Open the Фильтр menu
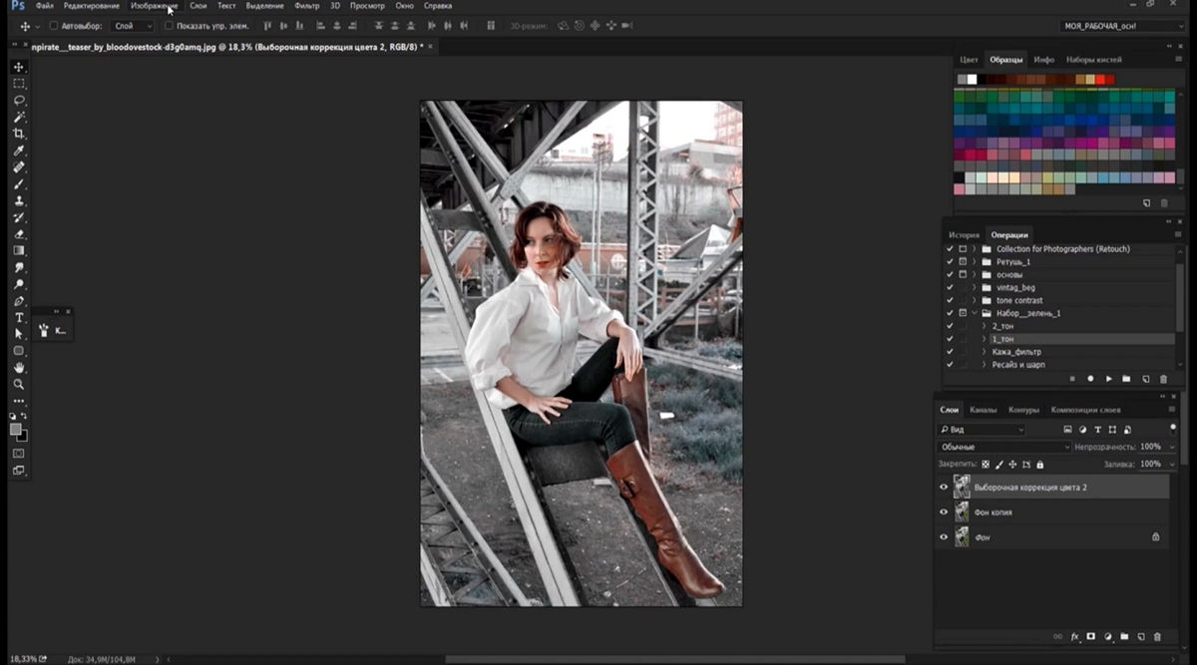Screen dimensions: 1197x665 click(307, 6)
